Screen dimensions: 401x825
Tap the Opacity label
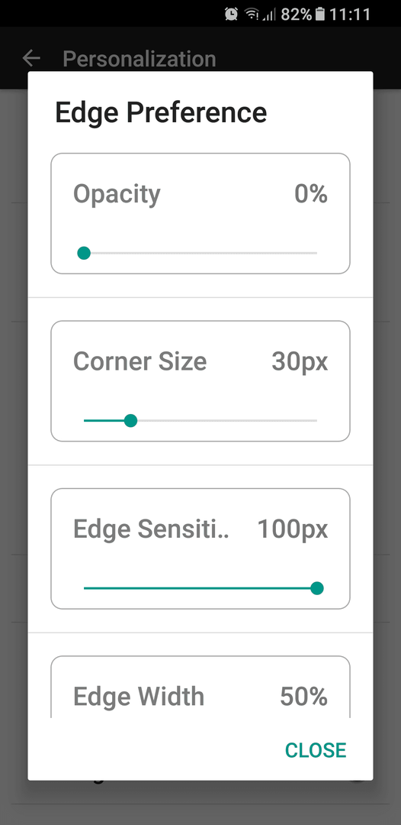(x=117, y=195)
